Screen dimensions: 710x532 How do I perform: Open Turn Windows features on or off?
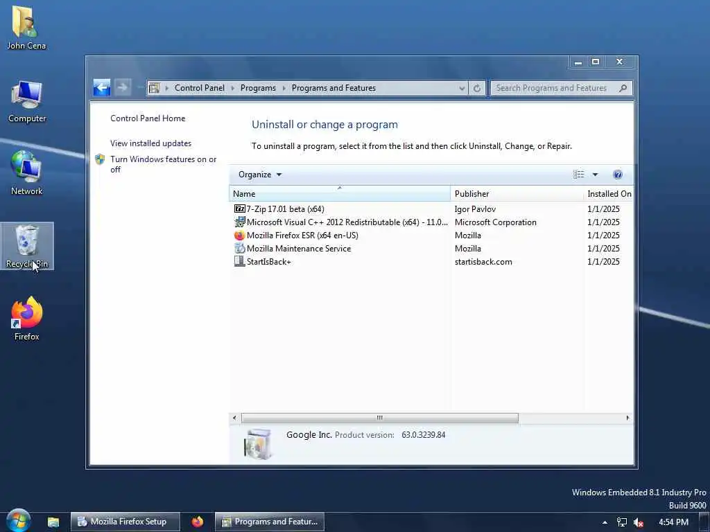click(163, 164)
